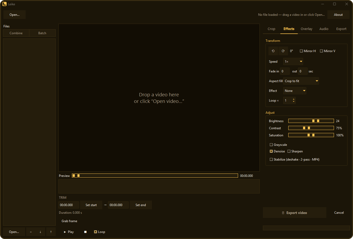Adjust the Brightness slider

coord(311,121)
